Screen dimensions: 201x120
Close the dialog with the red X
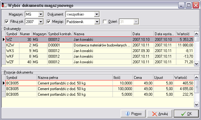tap(196, 5)
